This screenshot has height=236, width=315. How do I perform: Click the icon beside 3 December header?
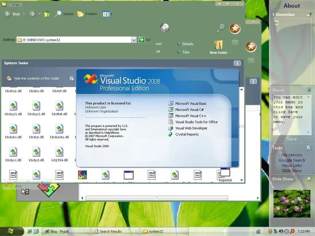click(309, 14)
